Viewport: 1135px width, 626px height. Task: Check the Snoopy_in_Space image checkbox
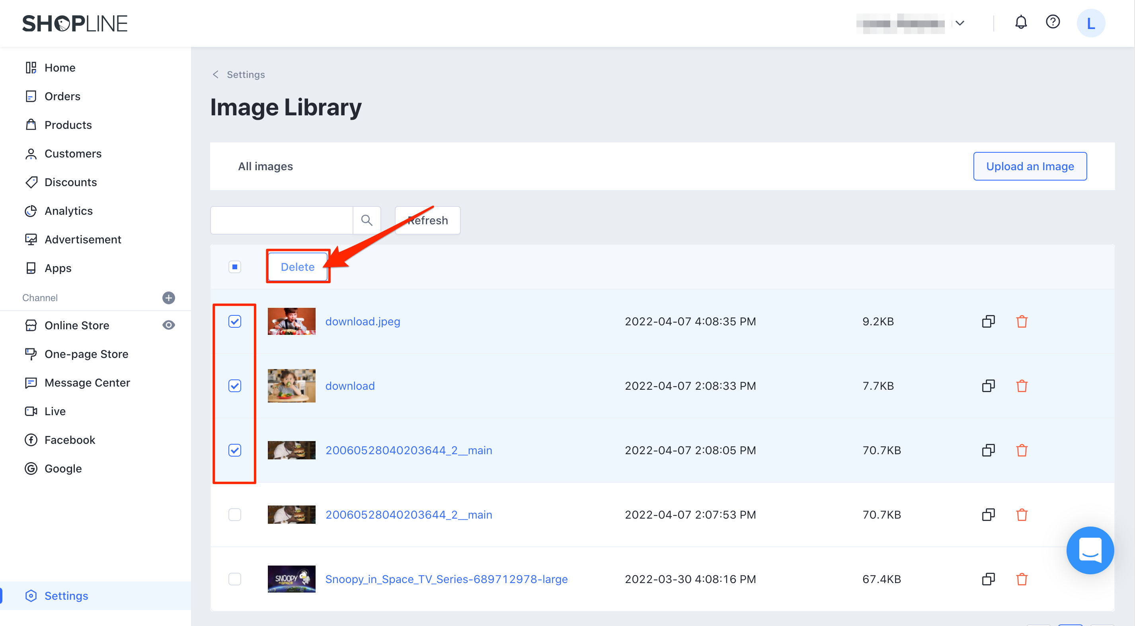tap(235, 579)
